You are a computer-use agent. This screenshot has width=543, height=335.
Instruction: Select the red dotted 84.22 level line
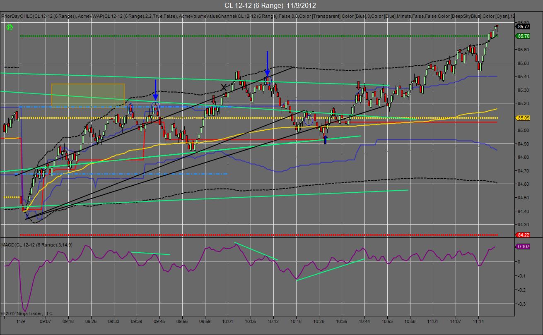(258, 235)
